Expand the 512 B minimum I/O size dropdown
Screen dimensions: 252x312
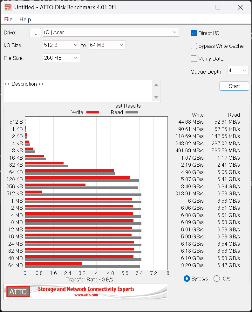click(61, 45)
